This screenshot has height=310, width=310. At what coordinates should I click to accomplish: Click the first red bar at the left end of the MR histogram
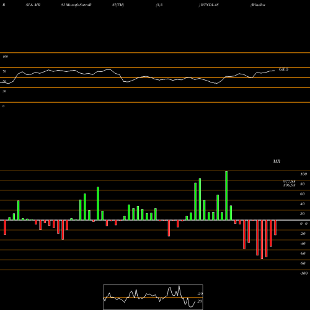click(x=5, y=228)
